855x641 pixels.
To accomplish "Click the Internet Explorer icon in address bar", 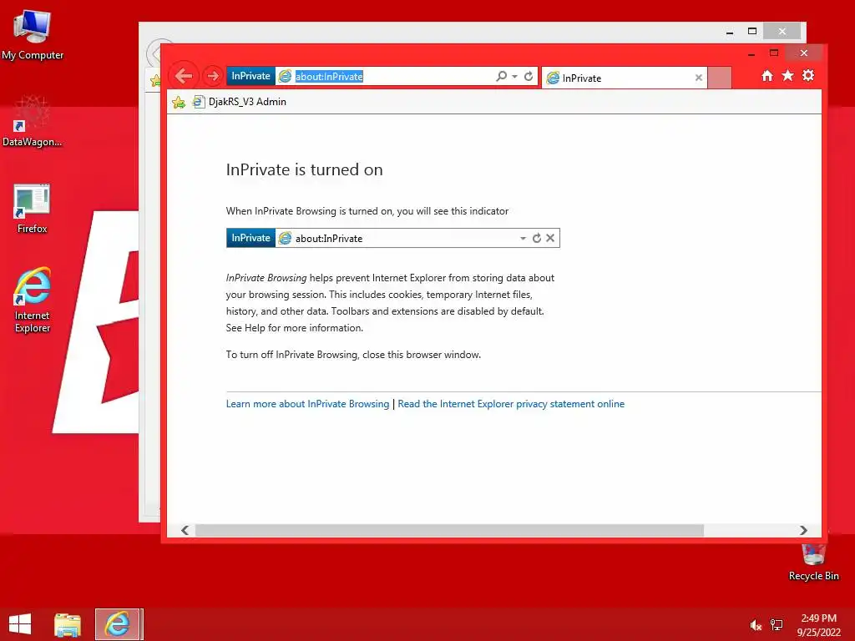I will pos(285,76).
